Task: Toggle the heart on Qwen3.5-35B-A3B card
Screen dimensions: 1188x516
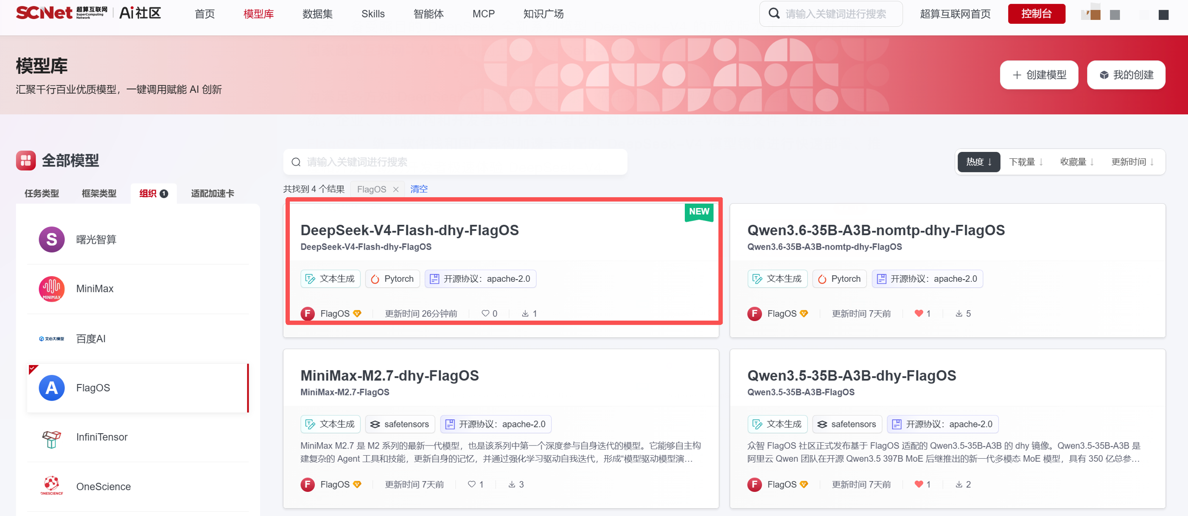Action: (x=919, y=484)
